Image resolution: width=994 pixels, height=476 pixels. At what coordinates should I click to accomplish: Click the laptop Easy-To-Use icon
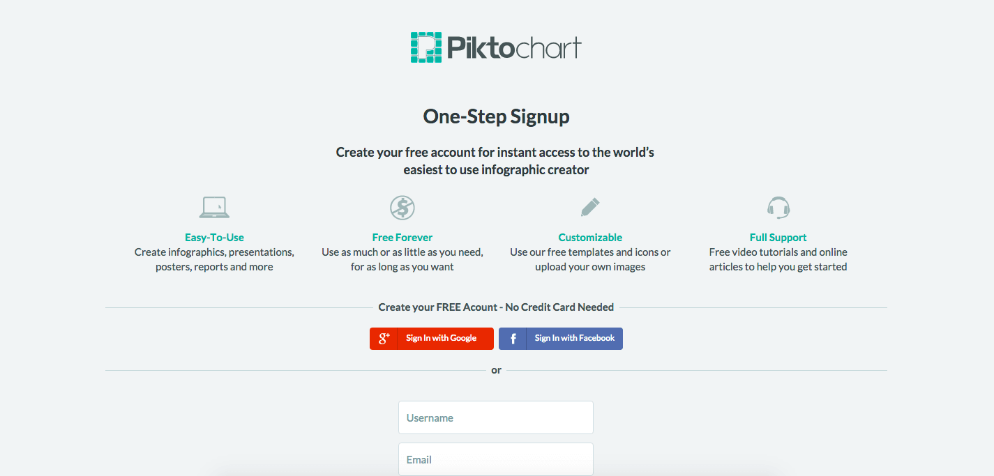coord(214,207)
